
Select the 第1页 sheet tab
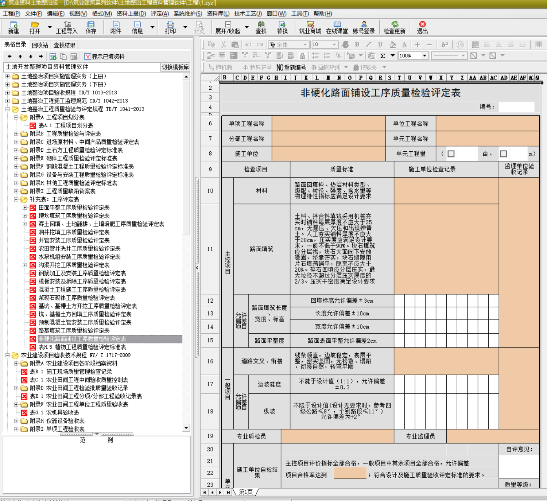(245, 492)
